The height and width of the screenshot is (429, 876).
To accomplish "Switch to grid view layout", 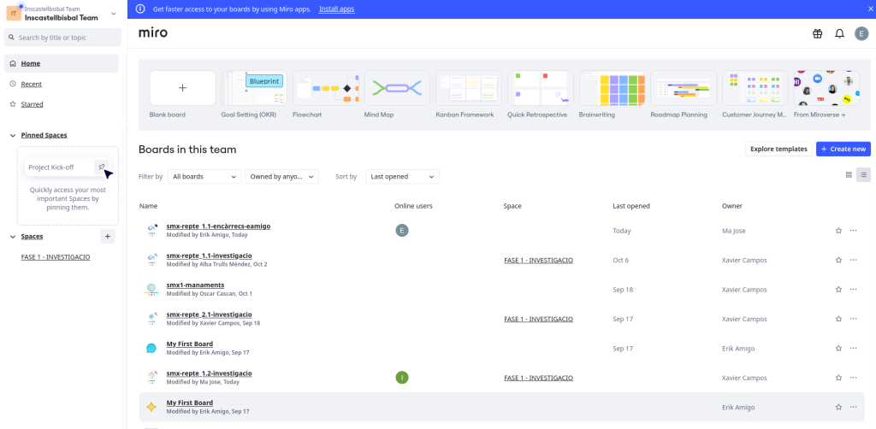I will 849,174.
